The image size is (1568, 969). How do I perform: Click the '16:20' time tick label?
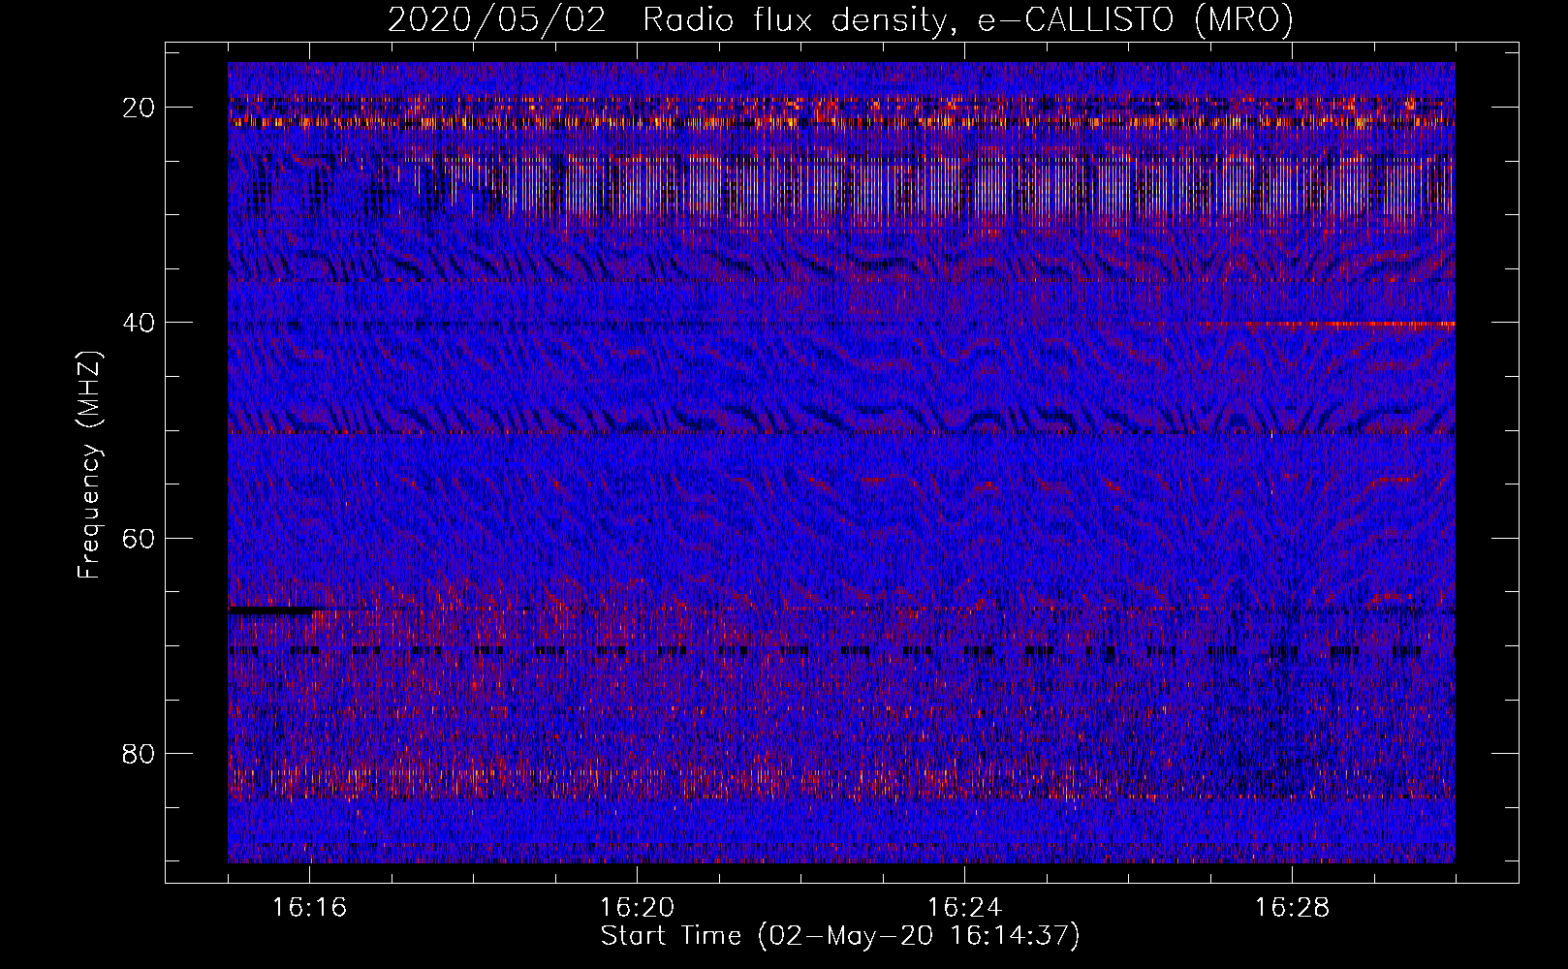(637, 907)
